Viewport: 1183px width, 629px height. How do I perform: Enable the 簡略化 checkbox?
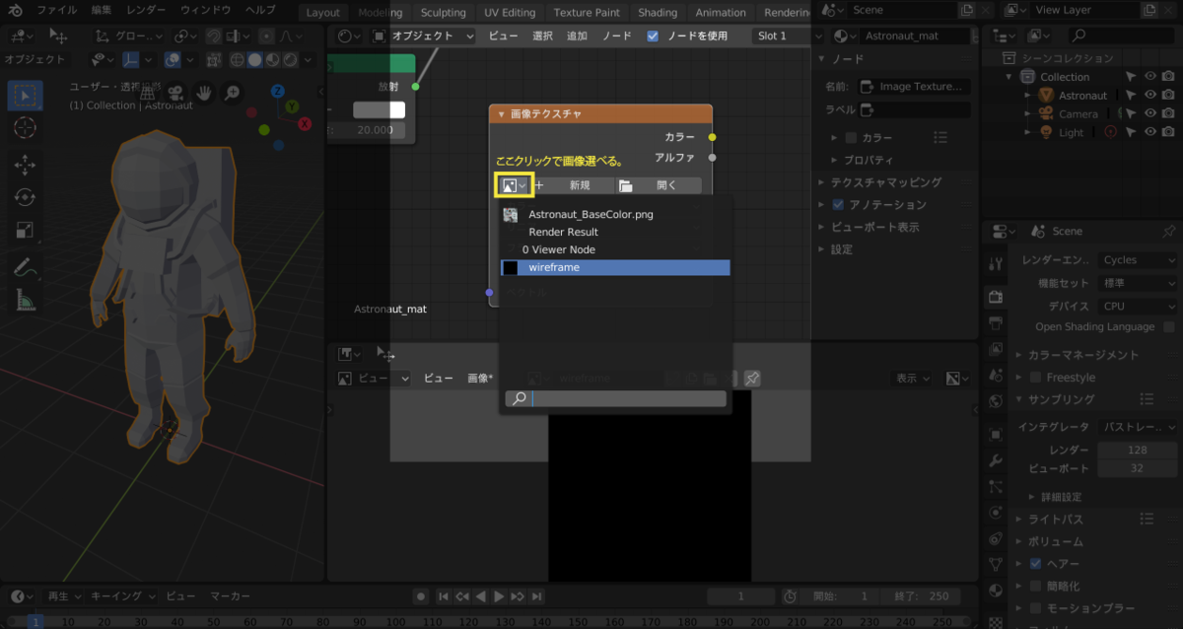click(1035, 586)
